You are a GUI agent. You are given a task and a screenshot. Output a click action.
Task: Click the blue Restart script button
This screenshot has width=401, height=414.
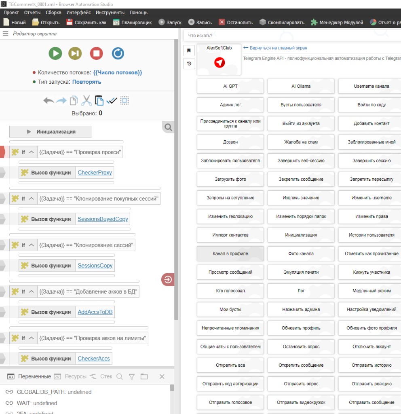click(118, 53)
